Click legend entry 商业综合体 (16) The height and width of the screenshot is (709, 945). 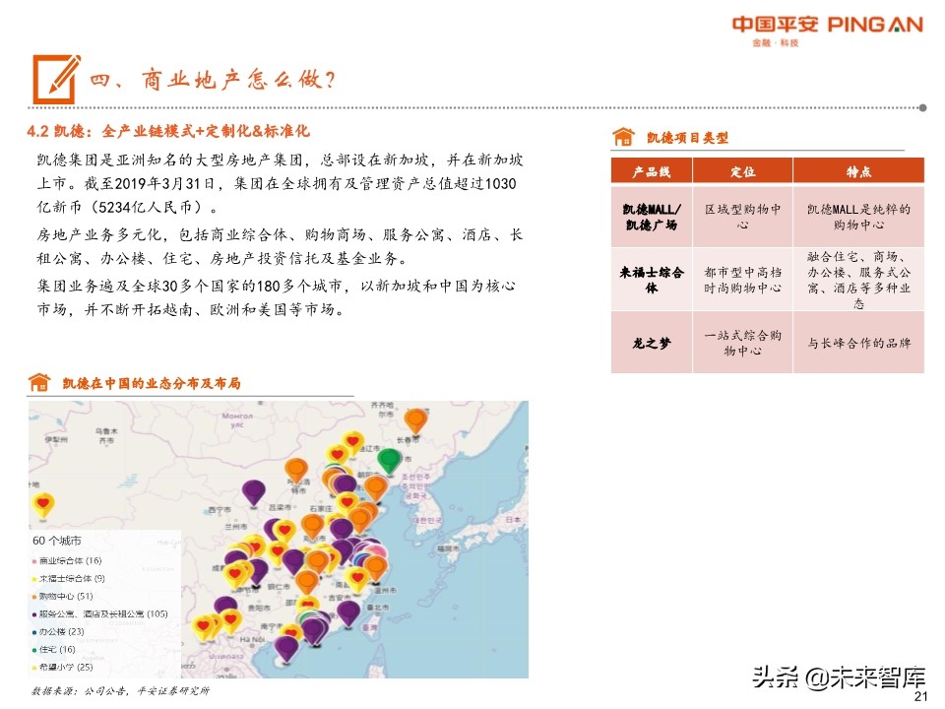point(71,560)
